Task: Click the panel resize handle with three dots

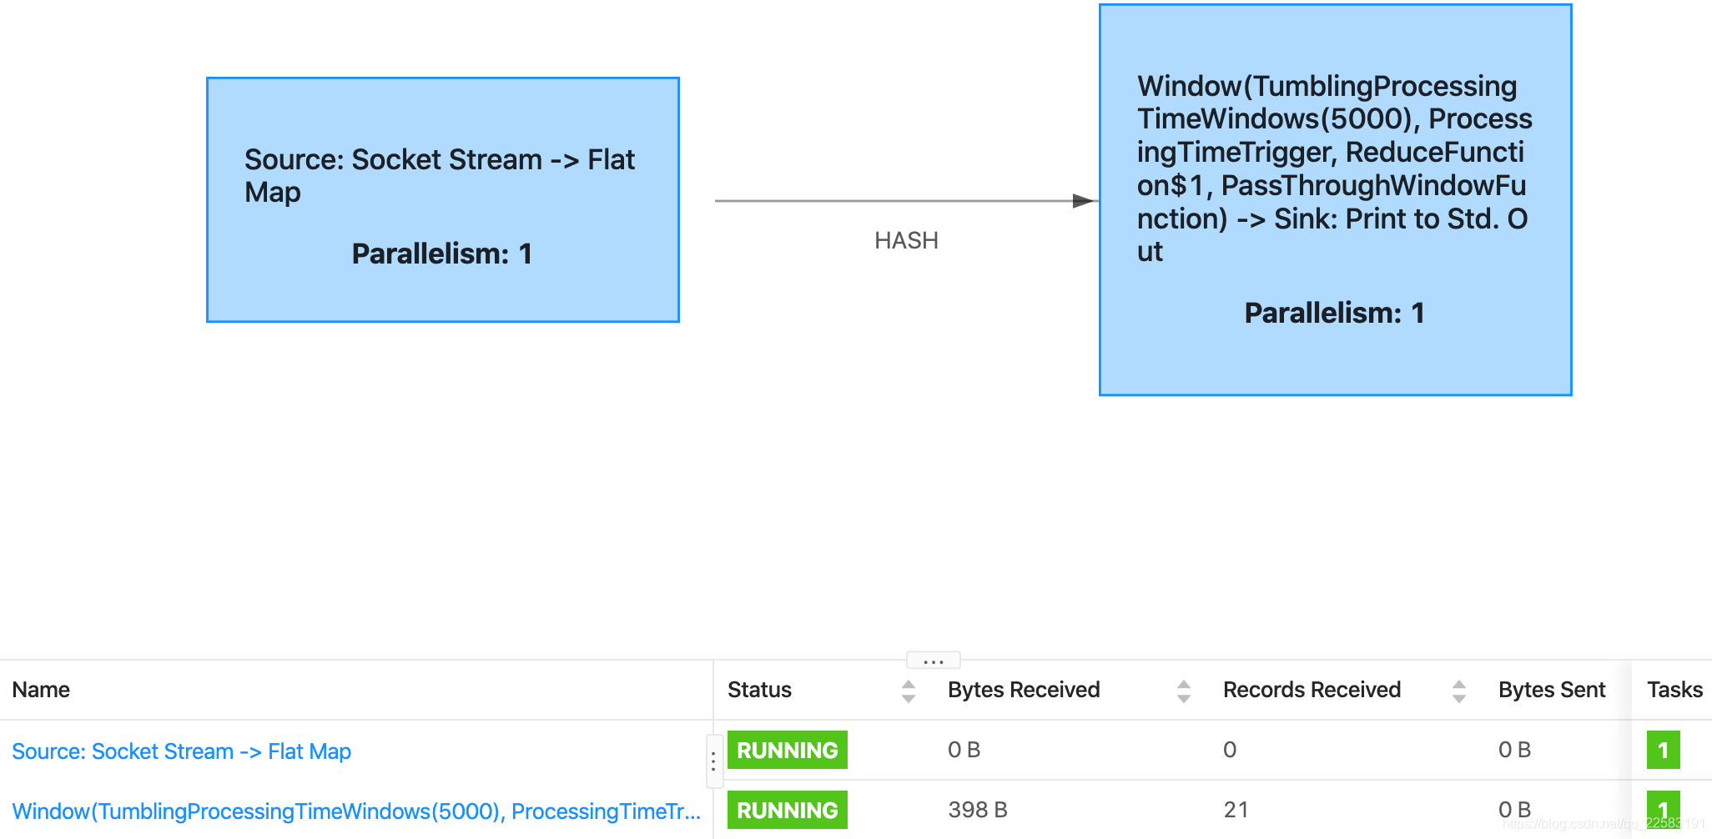Action: (934, 661)
